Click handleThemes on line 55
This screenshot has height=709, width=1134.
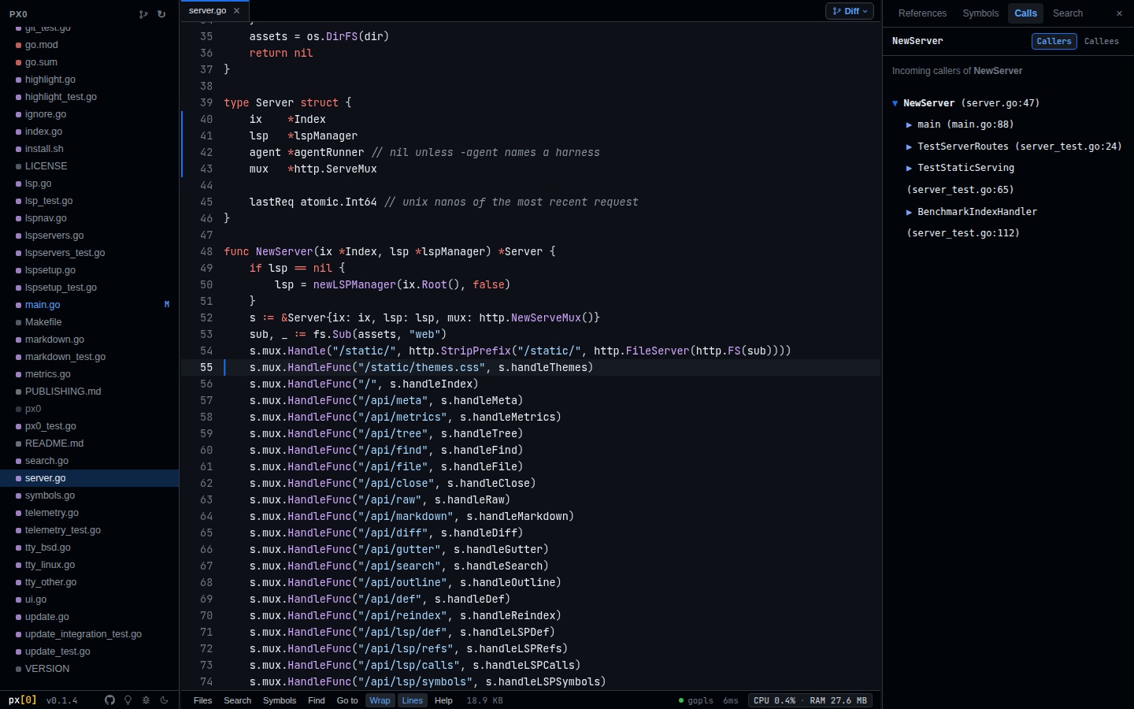coord(549,368)
